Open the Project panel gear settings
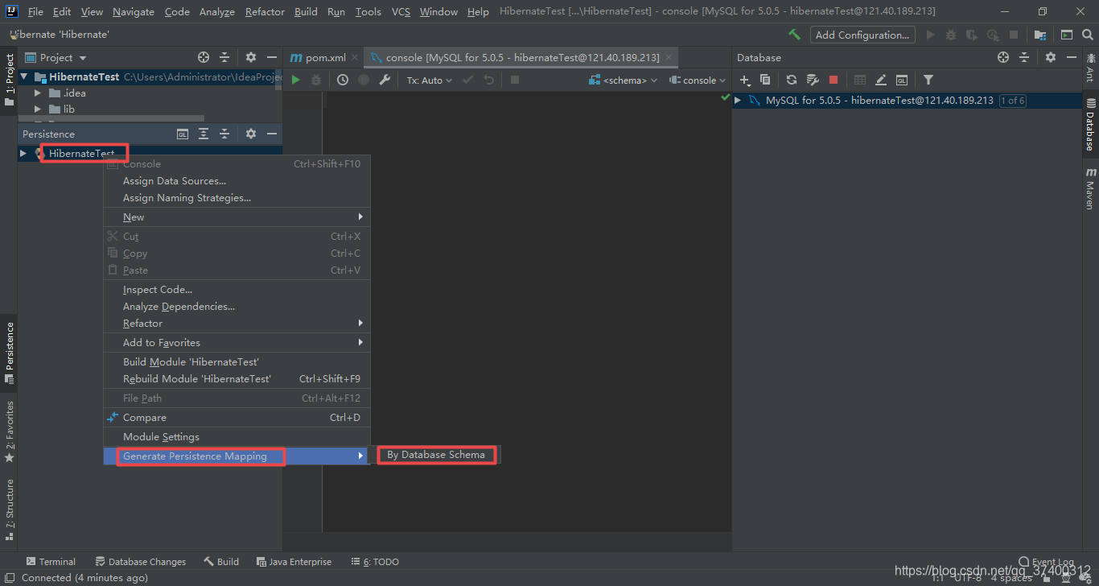The image size is (1099, 586). [251, 57]
